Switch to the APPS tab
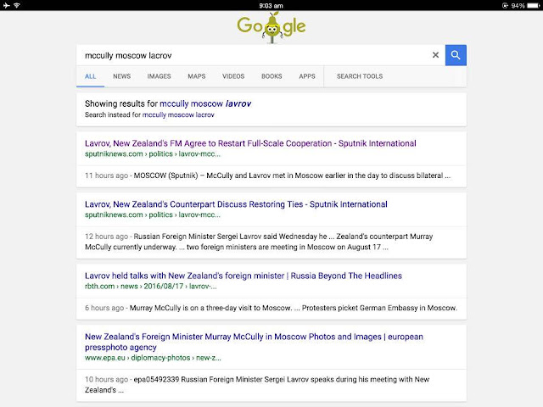Screen dimensions: 543x407 click(x=307, y=76)
